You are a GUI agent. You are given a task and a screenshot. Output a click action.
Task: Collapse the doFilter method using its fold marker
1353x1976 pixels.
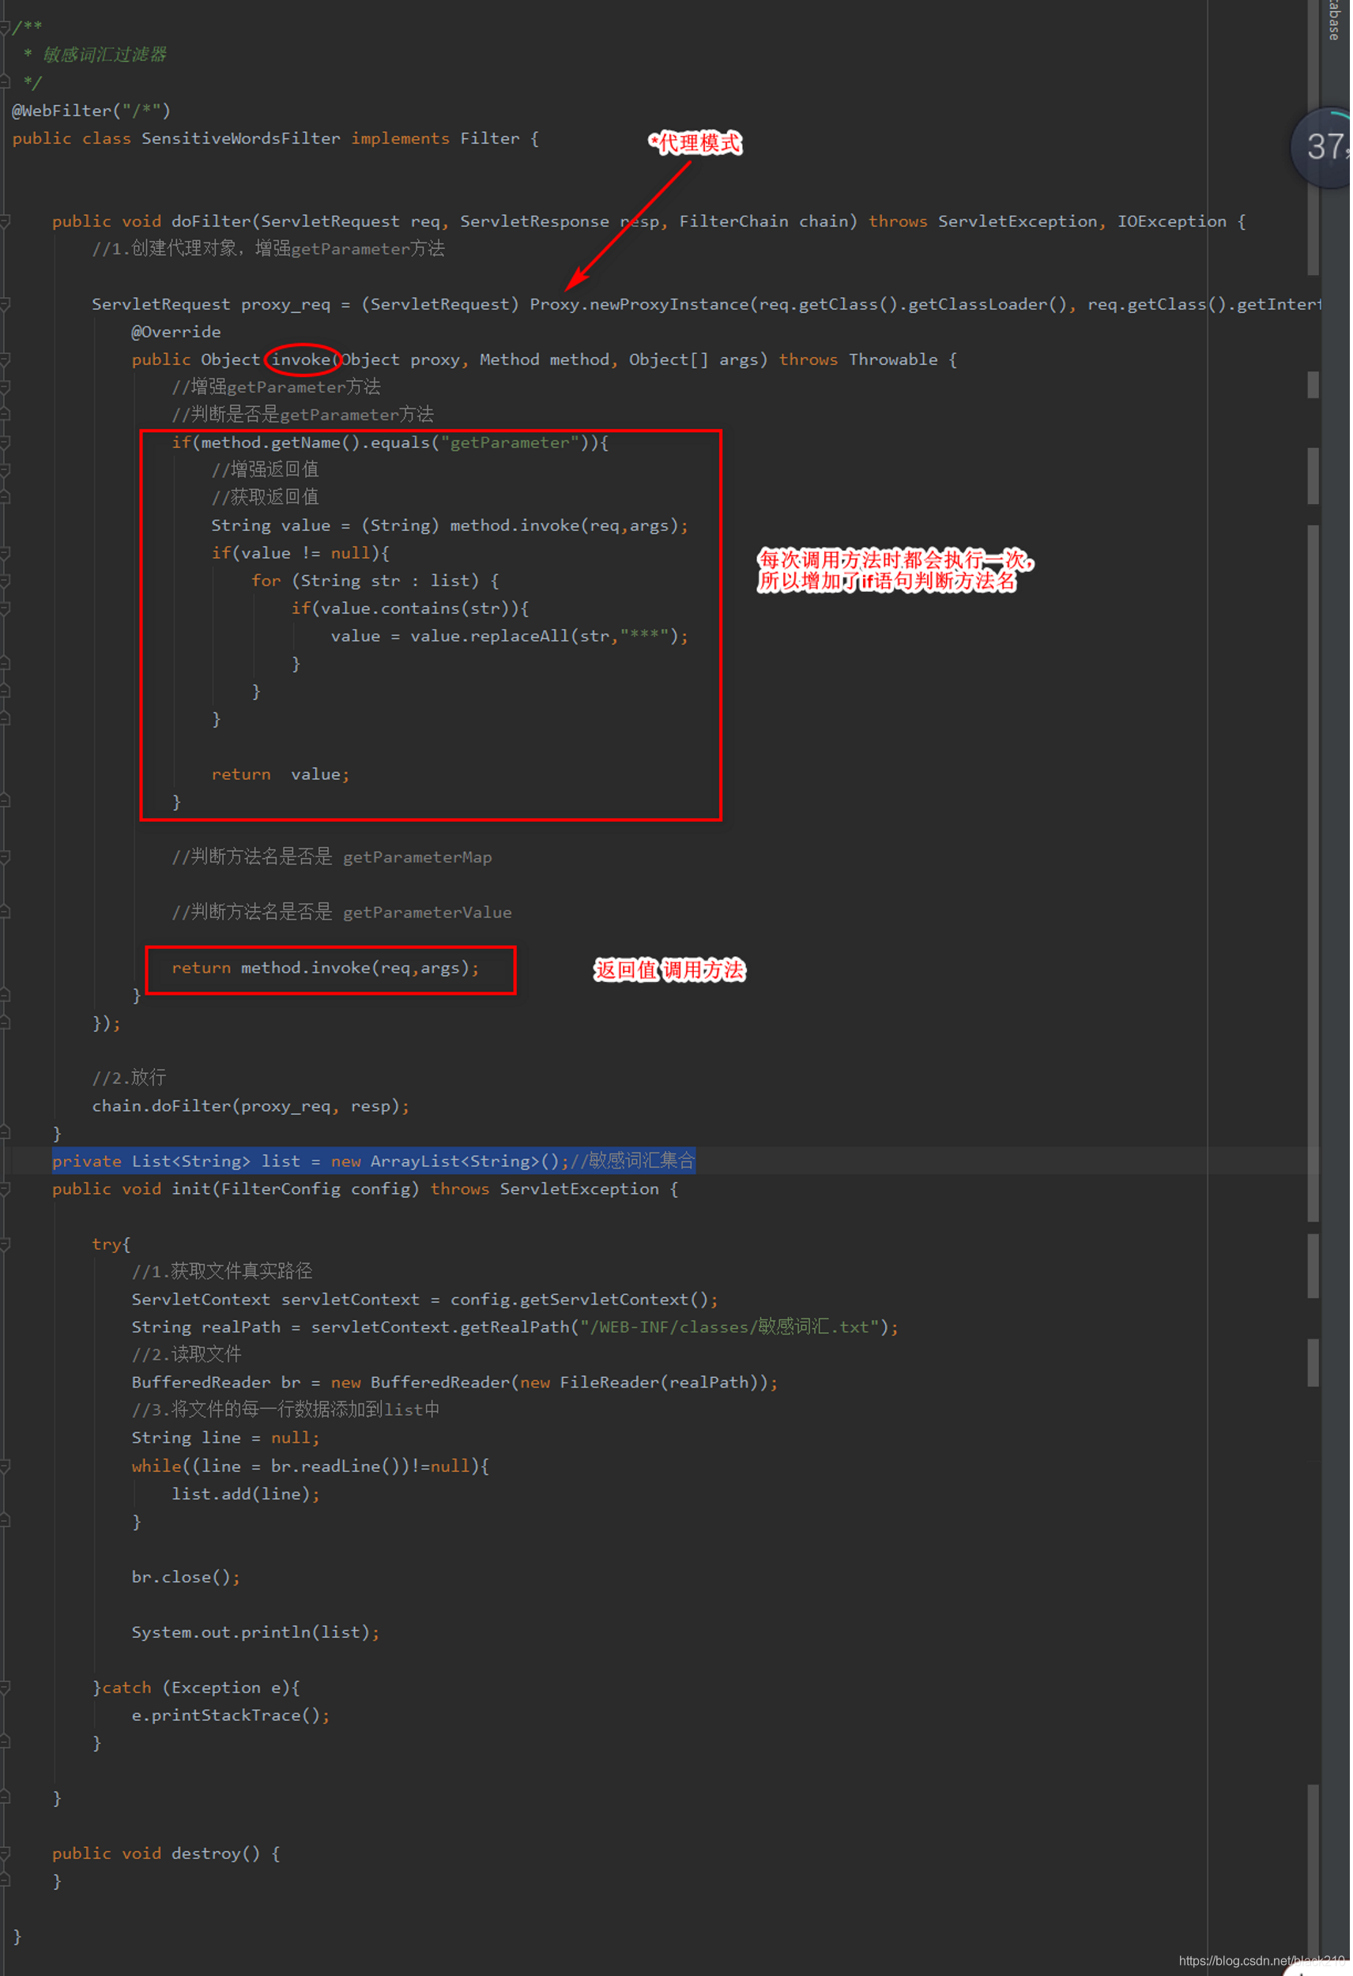coord(4,221)
